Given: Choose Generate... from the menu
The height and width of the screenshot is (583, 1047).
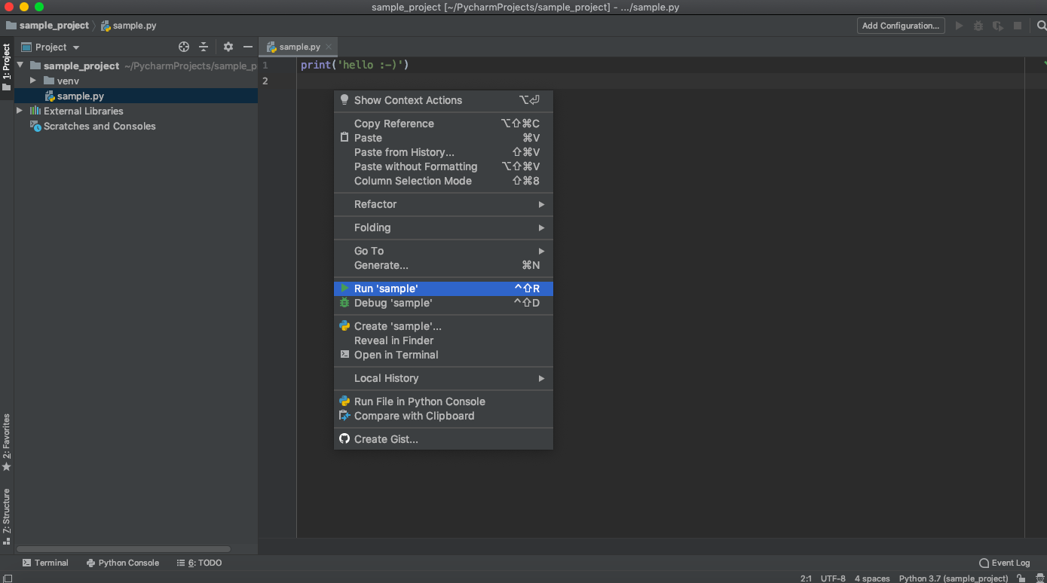Looking at the screenshot, I should click(x=443, y=265).
